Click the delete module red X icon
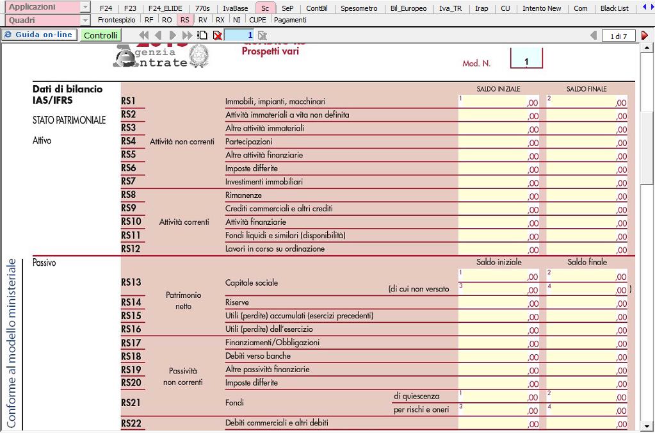 click(x=218, y=35)
